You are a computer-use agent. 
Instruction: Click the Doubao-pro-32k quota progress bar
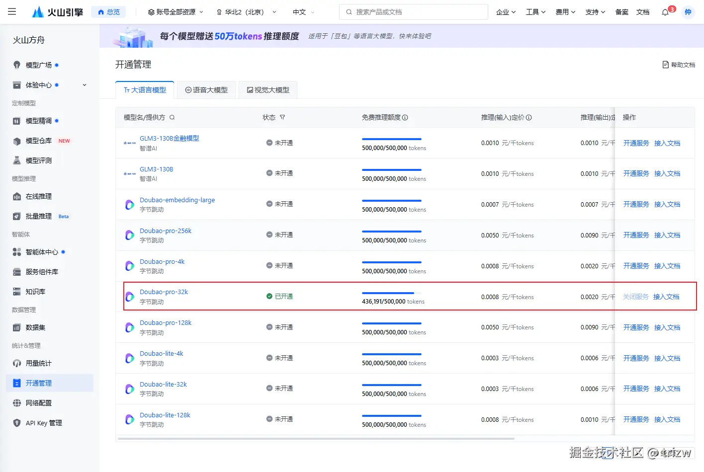click(392, 293)
